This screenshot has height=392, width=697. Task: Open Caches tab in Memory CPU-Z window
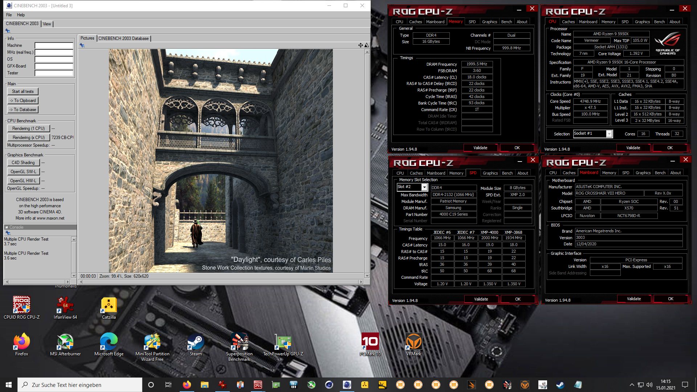pyautogui.click(x=415, y=22)
